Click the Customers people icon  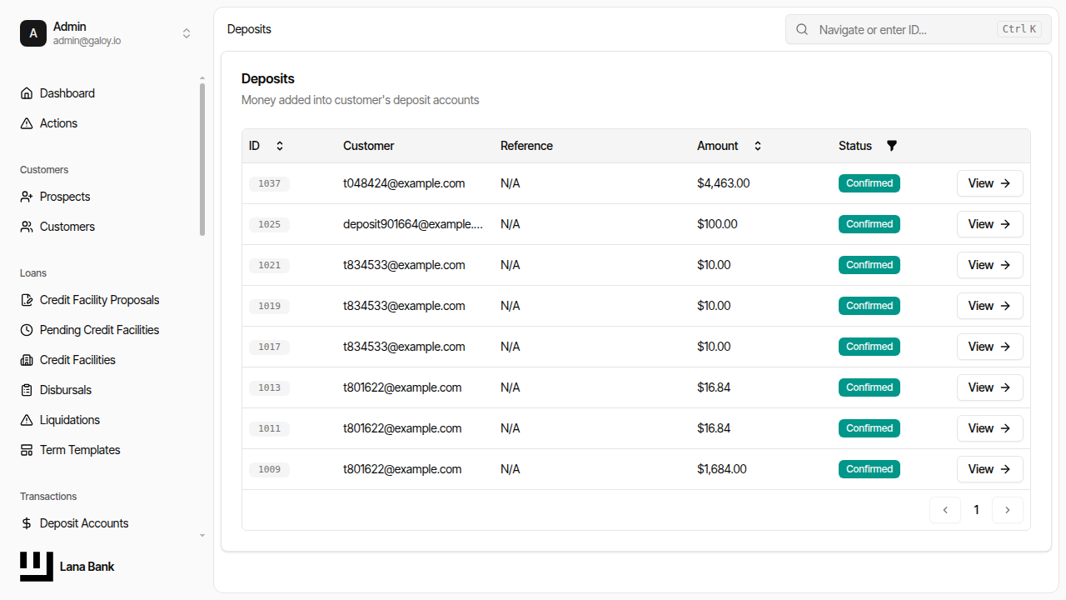[27, 227]
